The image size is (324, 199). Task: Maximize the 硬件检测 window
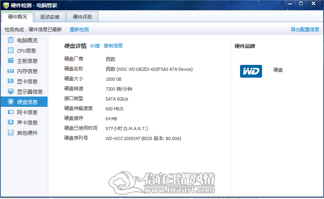point(301,4)
